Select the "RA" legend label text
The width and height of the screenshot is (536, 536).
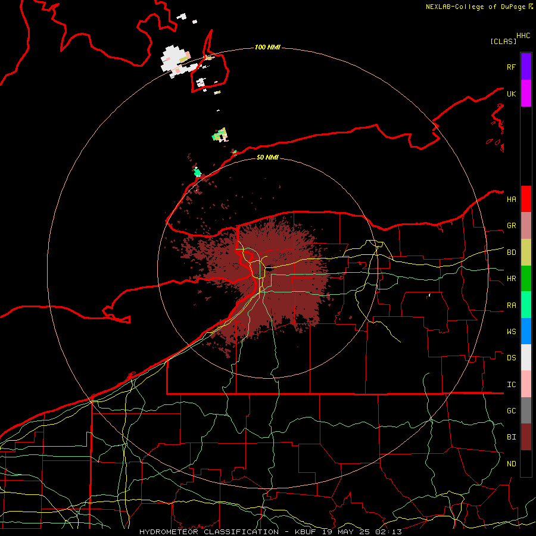[x=511, y=305]
